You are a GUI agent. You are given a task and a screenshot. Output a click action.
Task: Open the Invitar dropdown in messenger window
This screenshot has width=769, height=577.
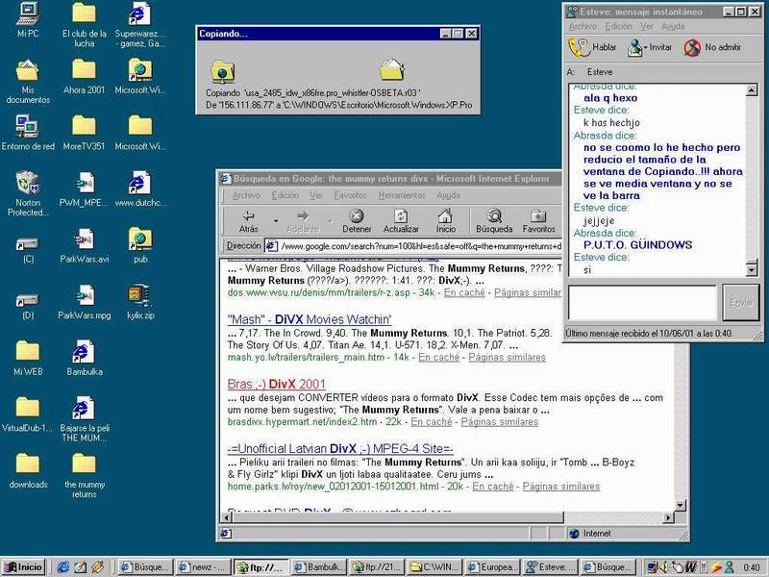[645, 47]
